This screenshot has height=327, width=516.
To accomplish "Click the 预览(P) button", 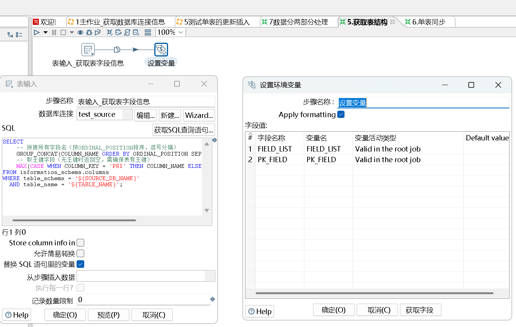I will click(109, 315).
